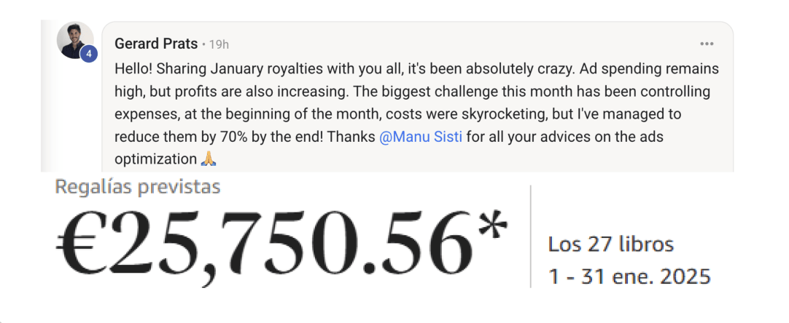Click the level 4 badge on avatar
Screen dimensions: 789x323
[x=89, y=54]
